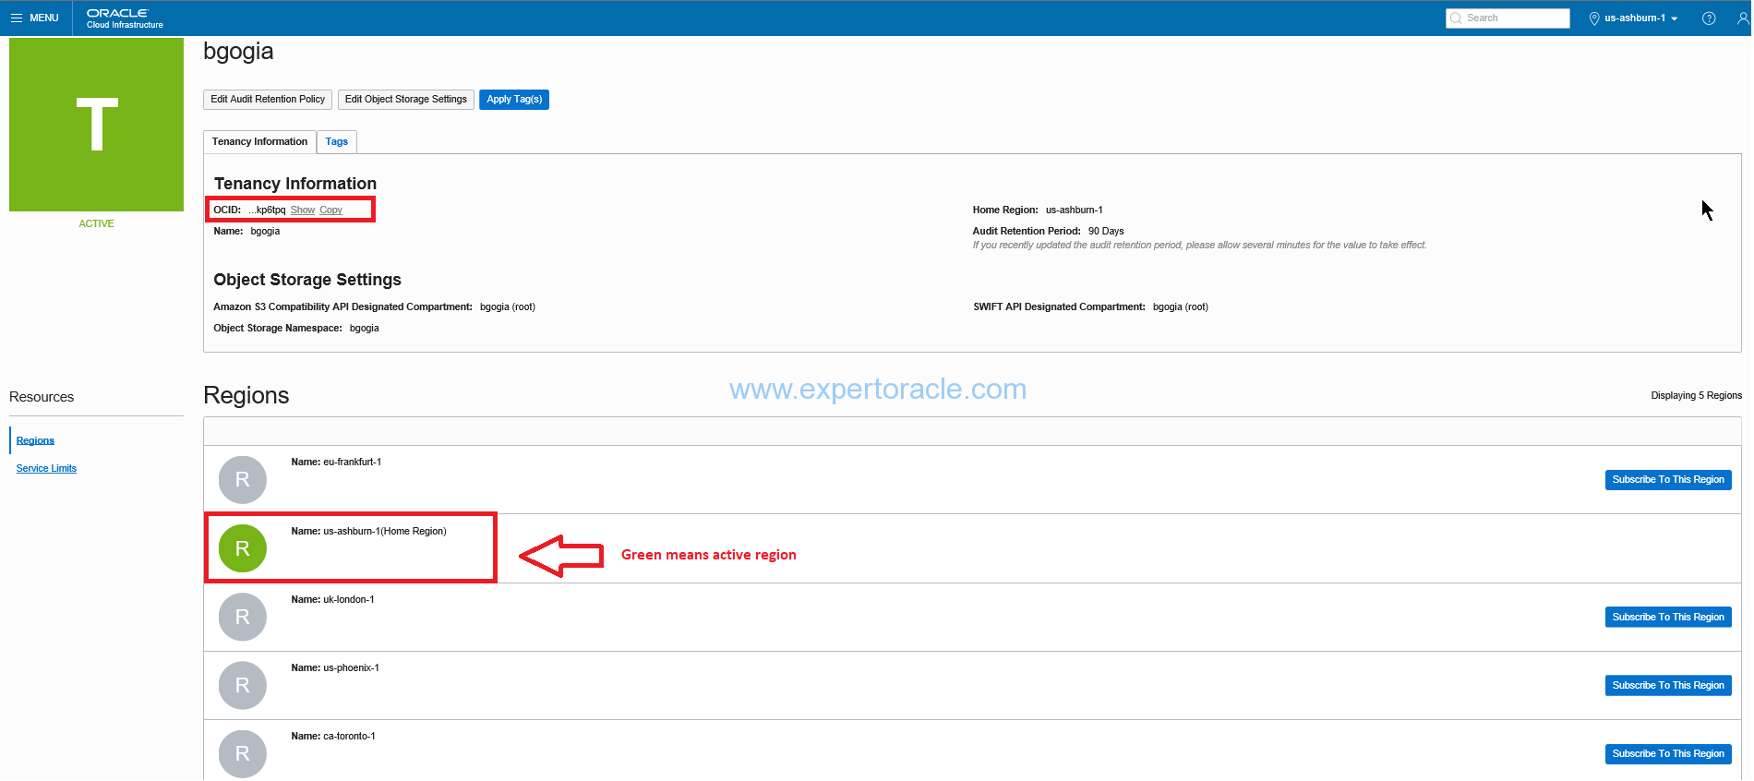Click the ACTIVE status label
This screenshot has height=781, width=1754.
[96, 223]
